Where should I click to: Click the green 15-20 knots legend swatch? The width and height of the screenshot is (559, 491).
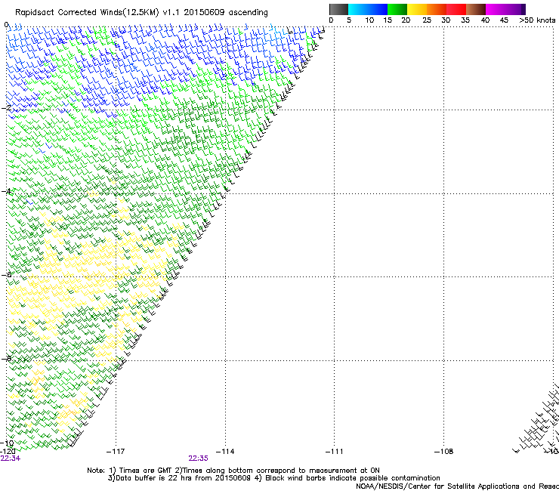click(x=397, y=9)
